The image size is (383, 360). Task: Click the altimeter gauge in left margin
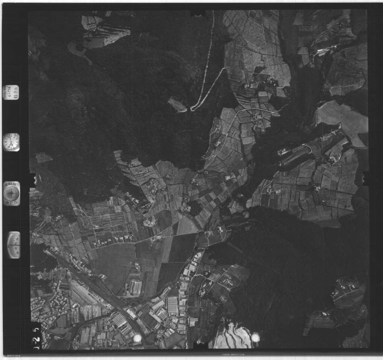[x=14, y=245]
